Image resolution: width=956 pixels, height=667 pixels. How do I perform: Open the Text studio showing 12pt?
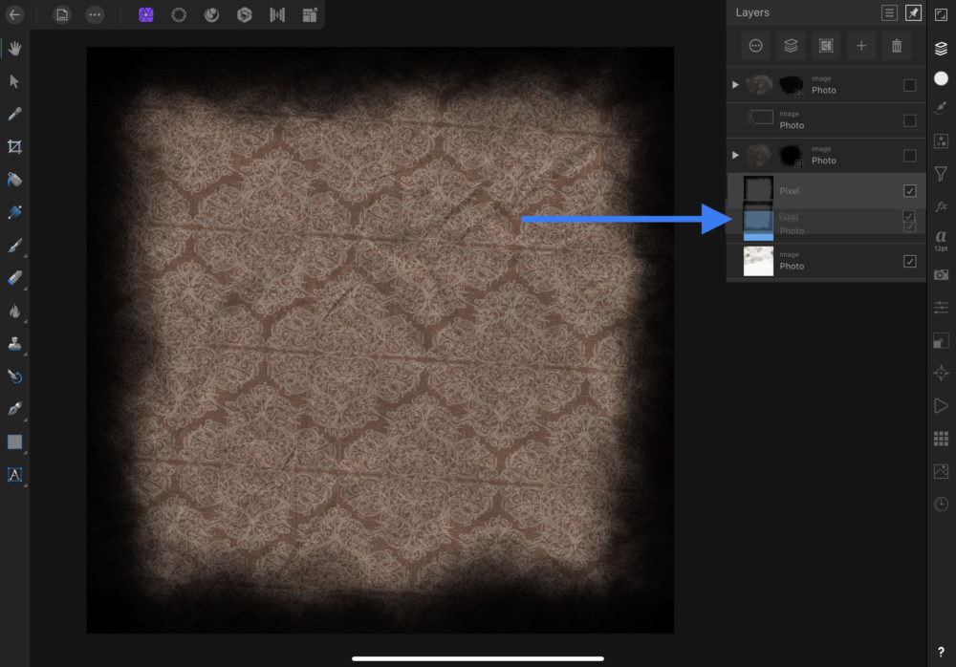point(941,240)
